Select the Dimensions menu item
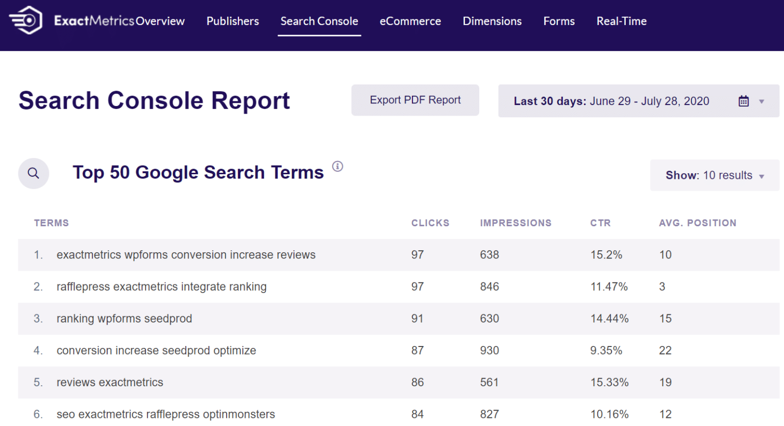Image resolution: width=784 pixels, height=426 pixels. [x=492, y=21]
